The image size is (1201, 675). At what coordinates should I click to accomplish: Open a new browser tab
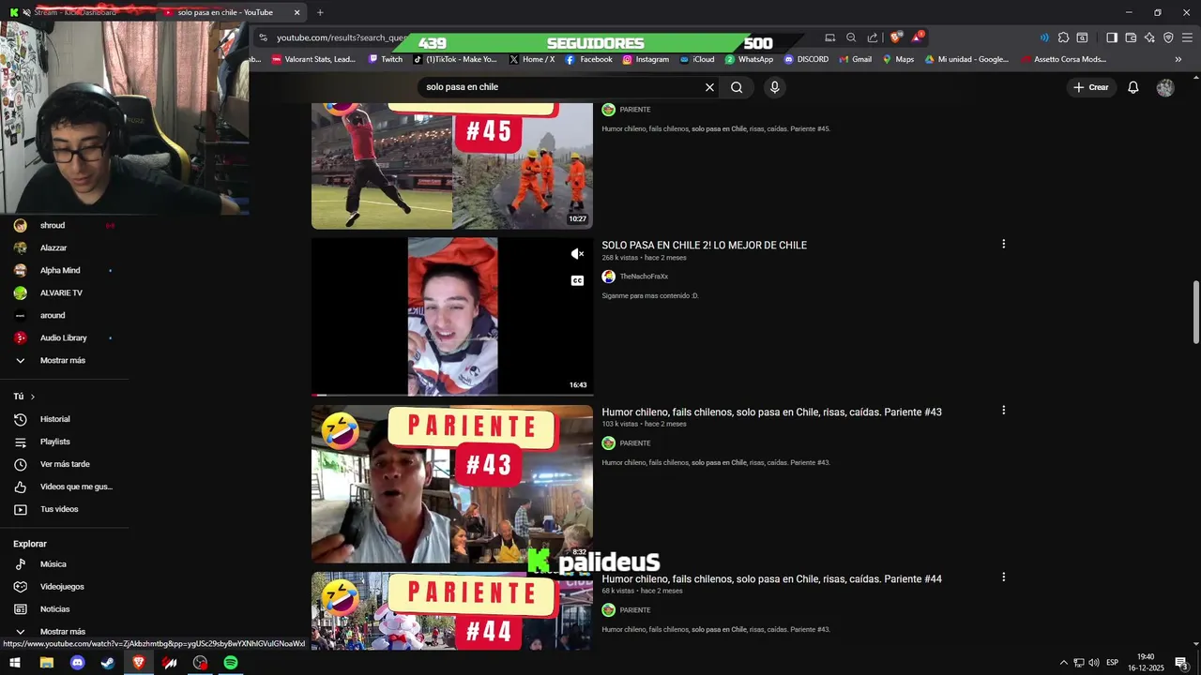(320, 12)
